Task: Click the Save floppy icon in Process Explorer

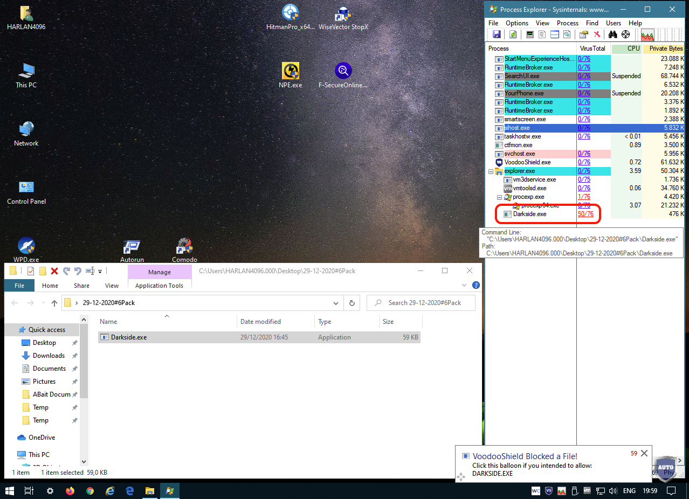Action: coord(497,34)
